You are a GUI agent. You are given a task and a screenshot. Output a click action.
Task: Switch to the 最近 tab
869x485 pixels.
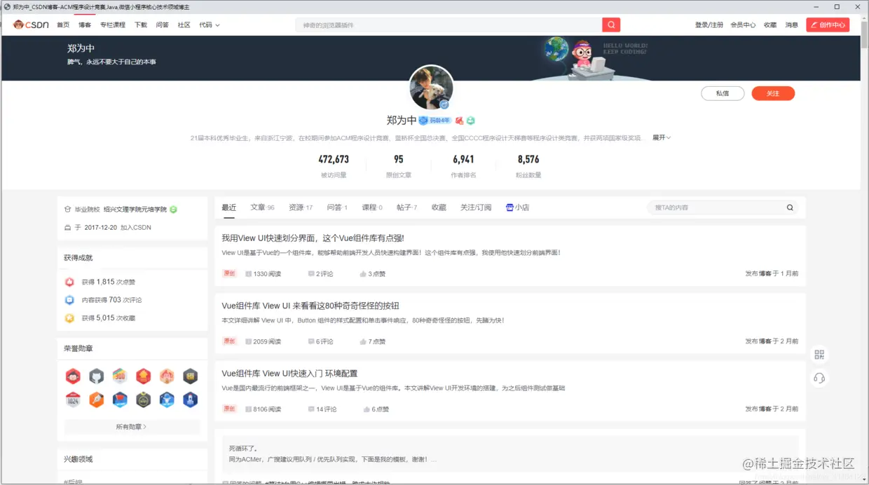(x=228, y=207)
